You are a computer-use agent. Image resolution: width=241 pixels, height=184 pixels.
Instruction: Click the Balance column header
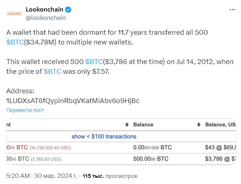point(143,125)
